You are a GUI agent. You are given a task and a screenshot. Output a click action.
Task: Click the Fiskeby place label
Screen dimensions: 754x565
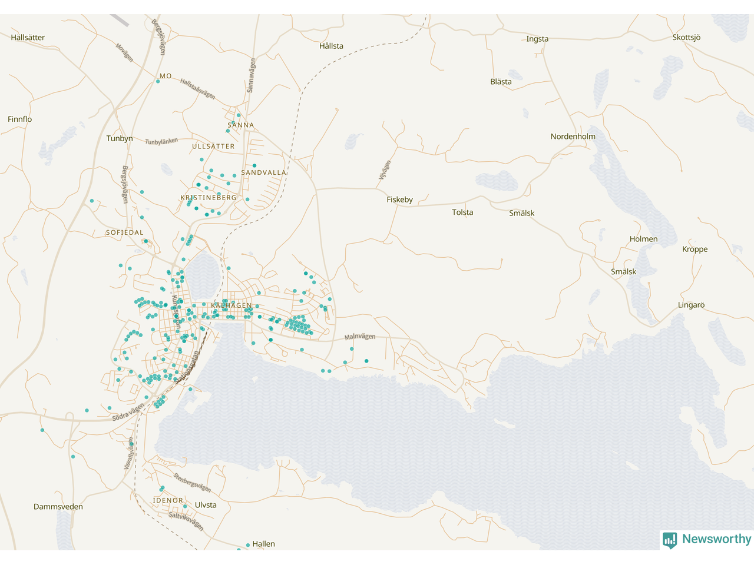tap(399, 200)
